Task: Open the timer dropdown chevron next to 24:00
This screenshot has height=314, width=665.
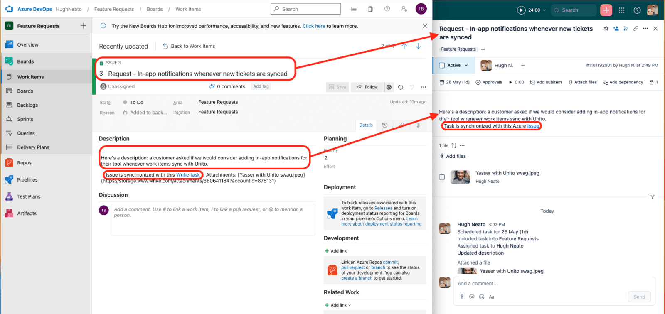Action: click(544, 10)
